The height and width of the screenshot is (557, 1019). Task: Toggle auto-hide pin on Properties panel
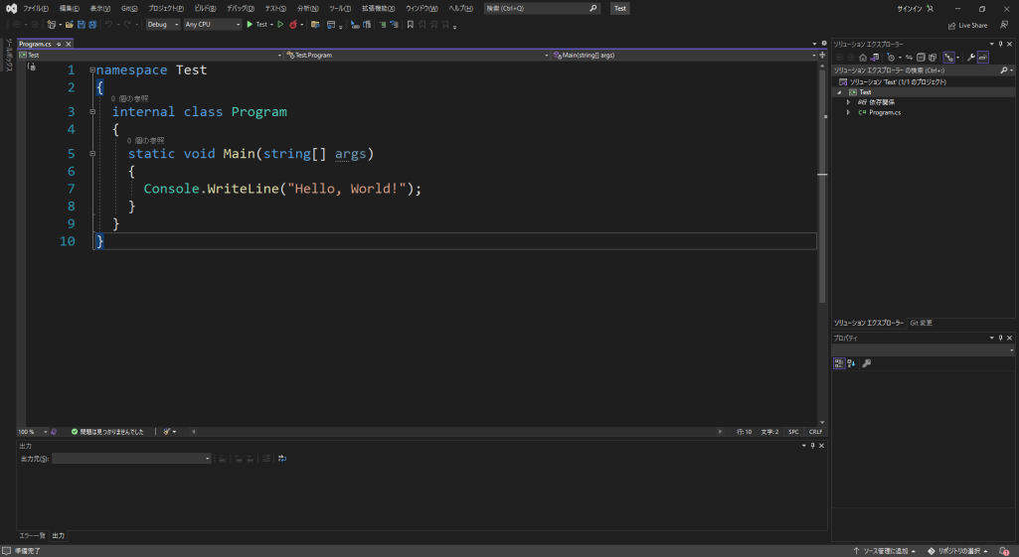1001,338
